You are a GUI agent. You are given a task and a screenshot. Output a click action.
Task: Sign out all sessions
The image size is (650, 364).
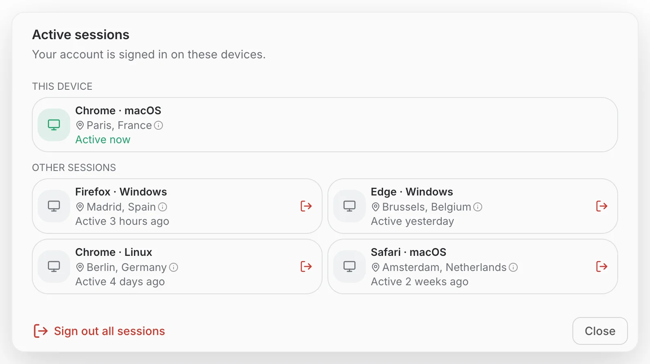[x=99, y=331]
